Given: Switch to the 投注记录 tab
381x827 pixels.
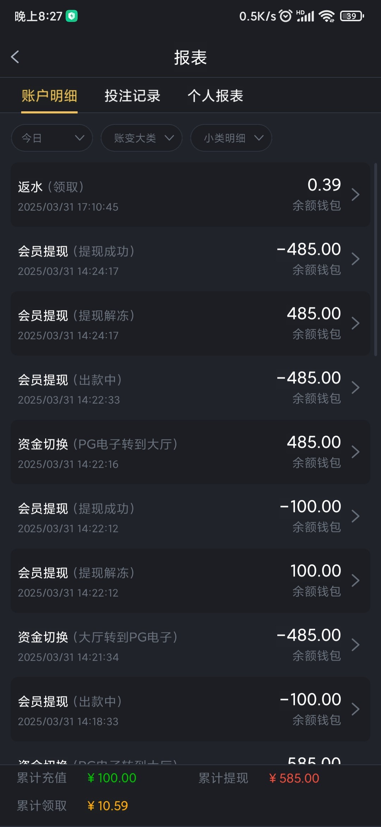Looking at the screenshot, I should 132,96.
